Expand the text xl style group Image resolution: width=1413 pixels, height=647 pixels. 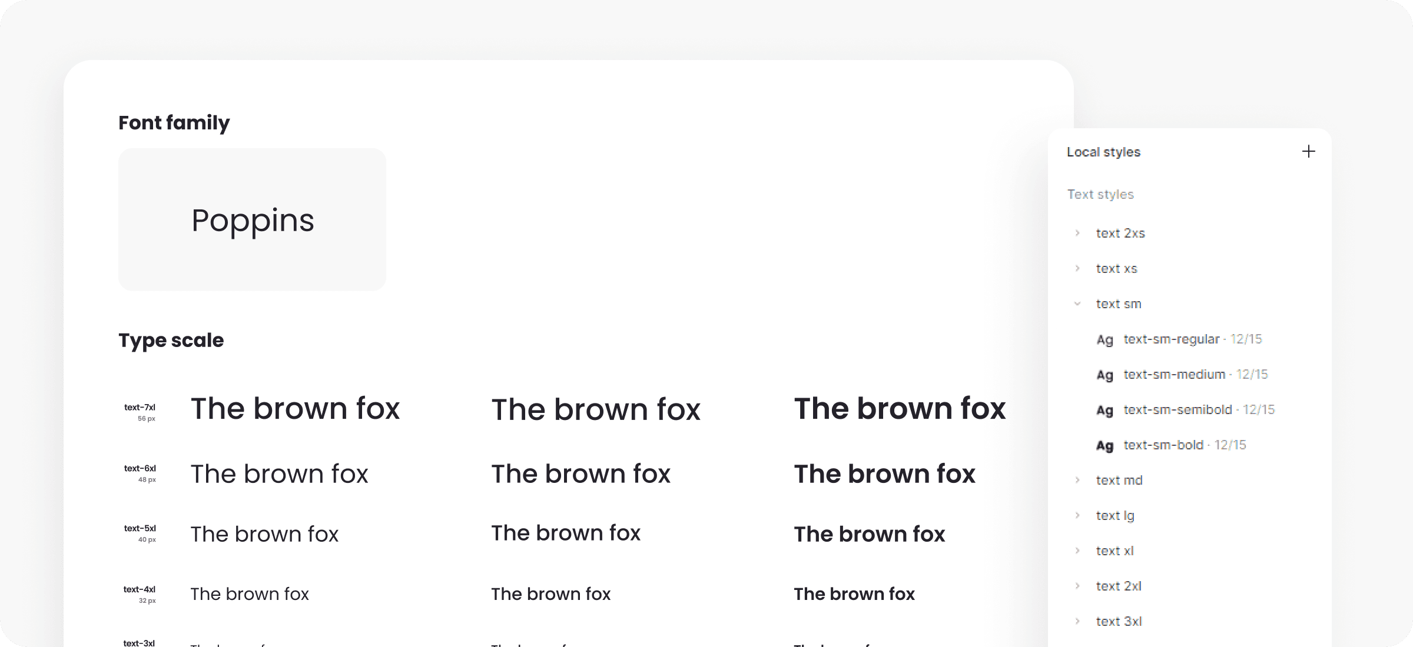coord(1077,551)
